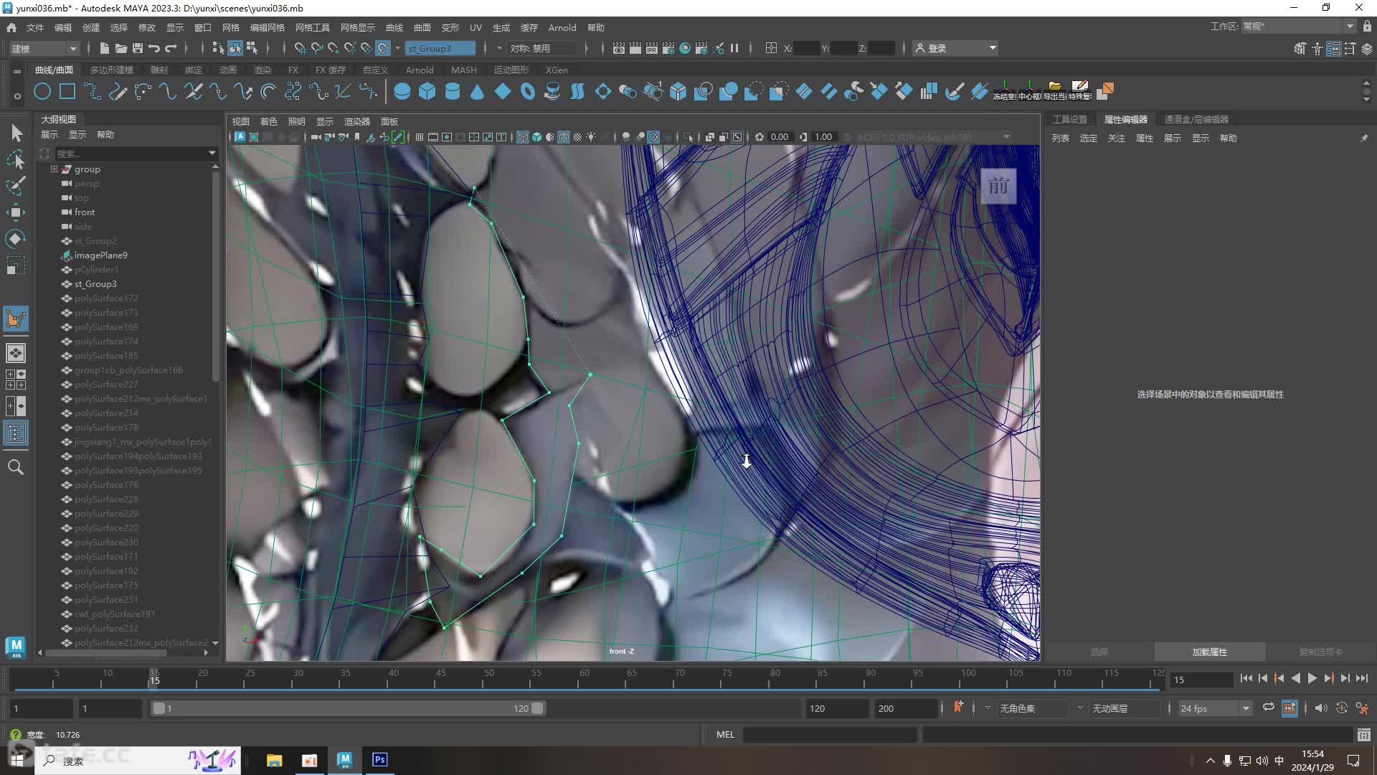Open the 文件 menu
Screen dimensions: 1377x775
pos(35,27)
